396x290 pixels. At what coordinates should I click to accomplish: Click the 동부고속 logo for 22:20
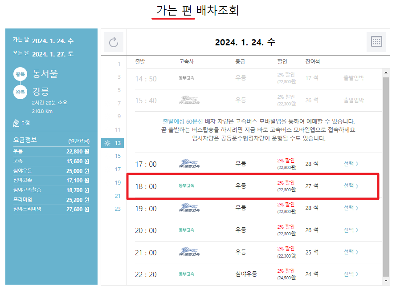[187, 274]
